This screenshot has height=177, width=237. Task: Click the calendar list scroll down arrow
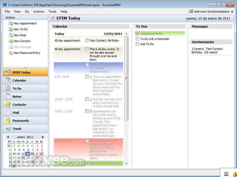tap(127, 164)
